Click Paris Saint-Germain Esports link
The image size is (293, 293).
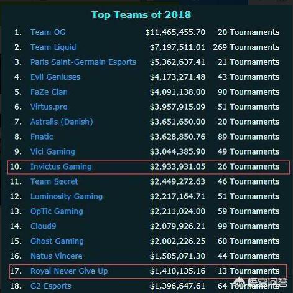83,62
